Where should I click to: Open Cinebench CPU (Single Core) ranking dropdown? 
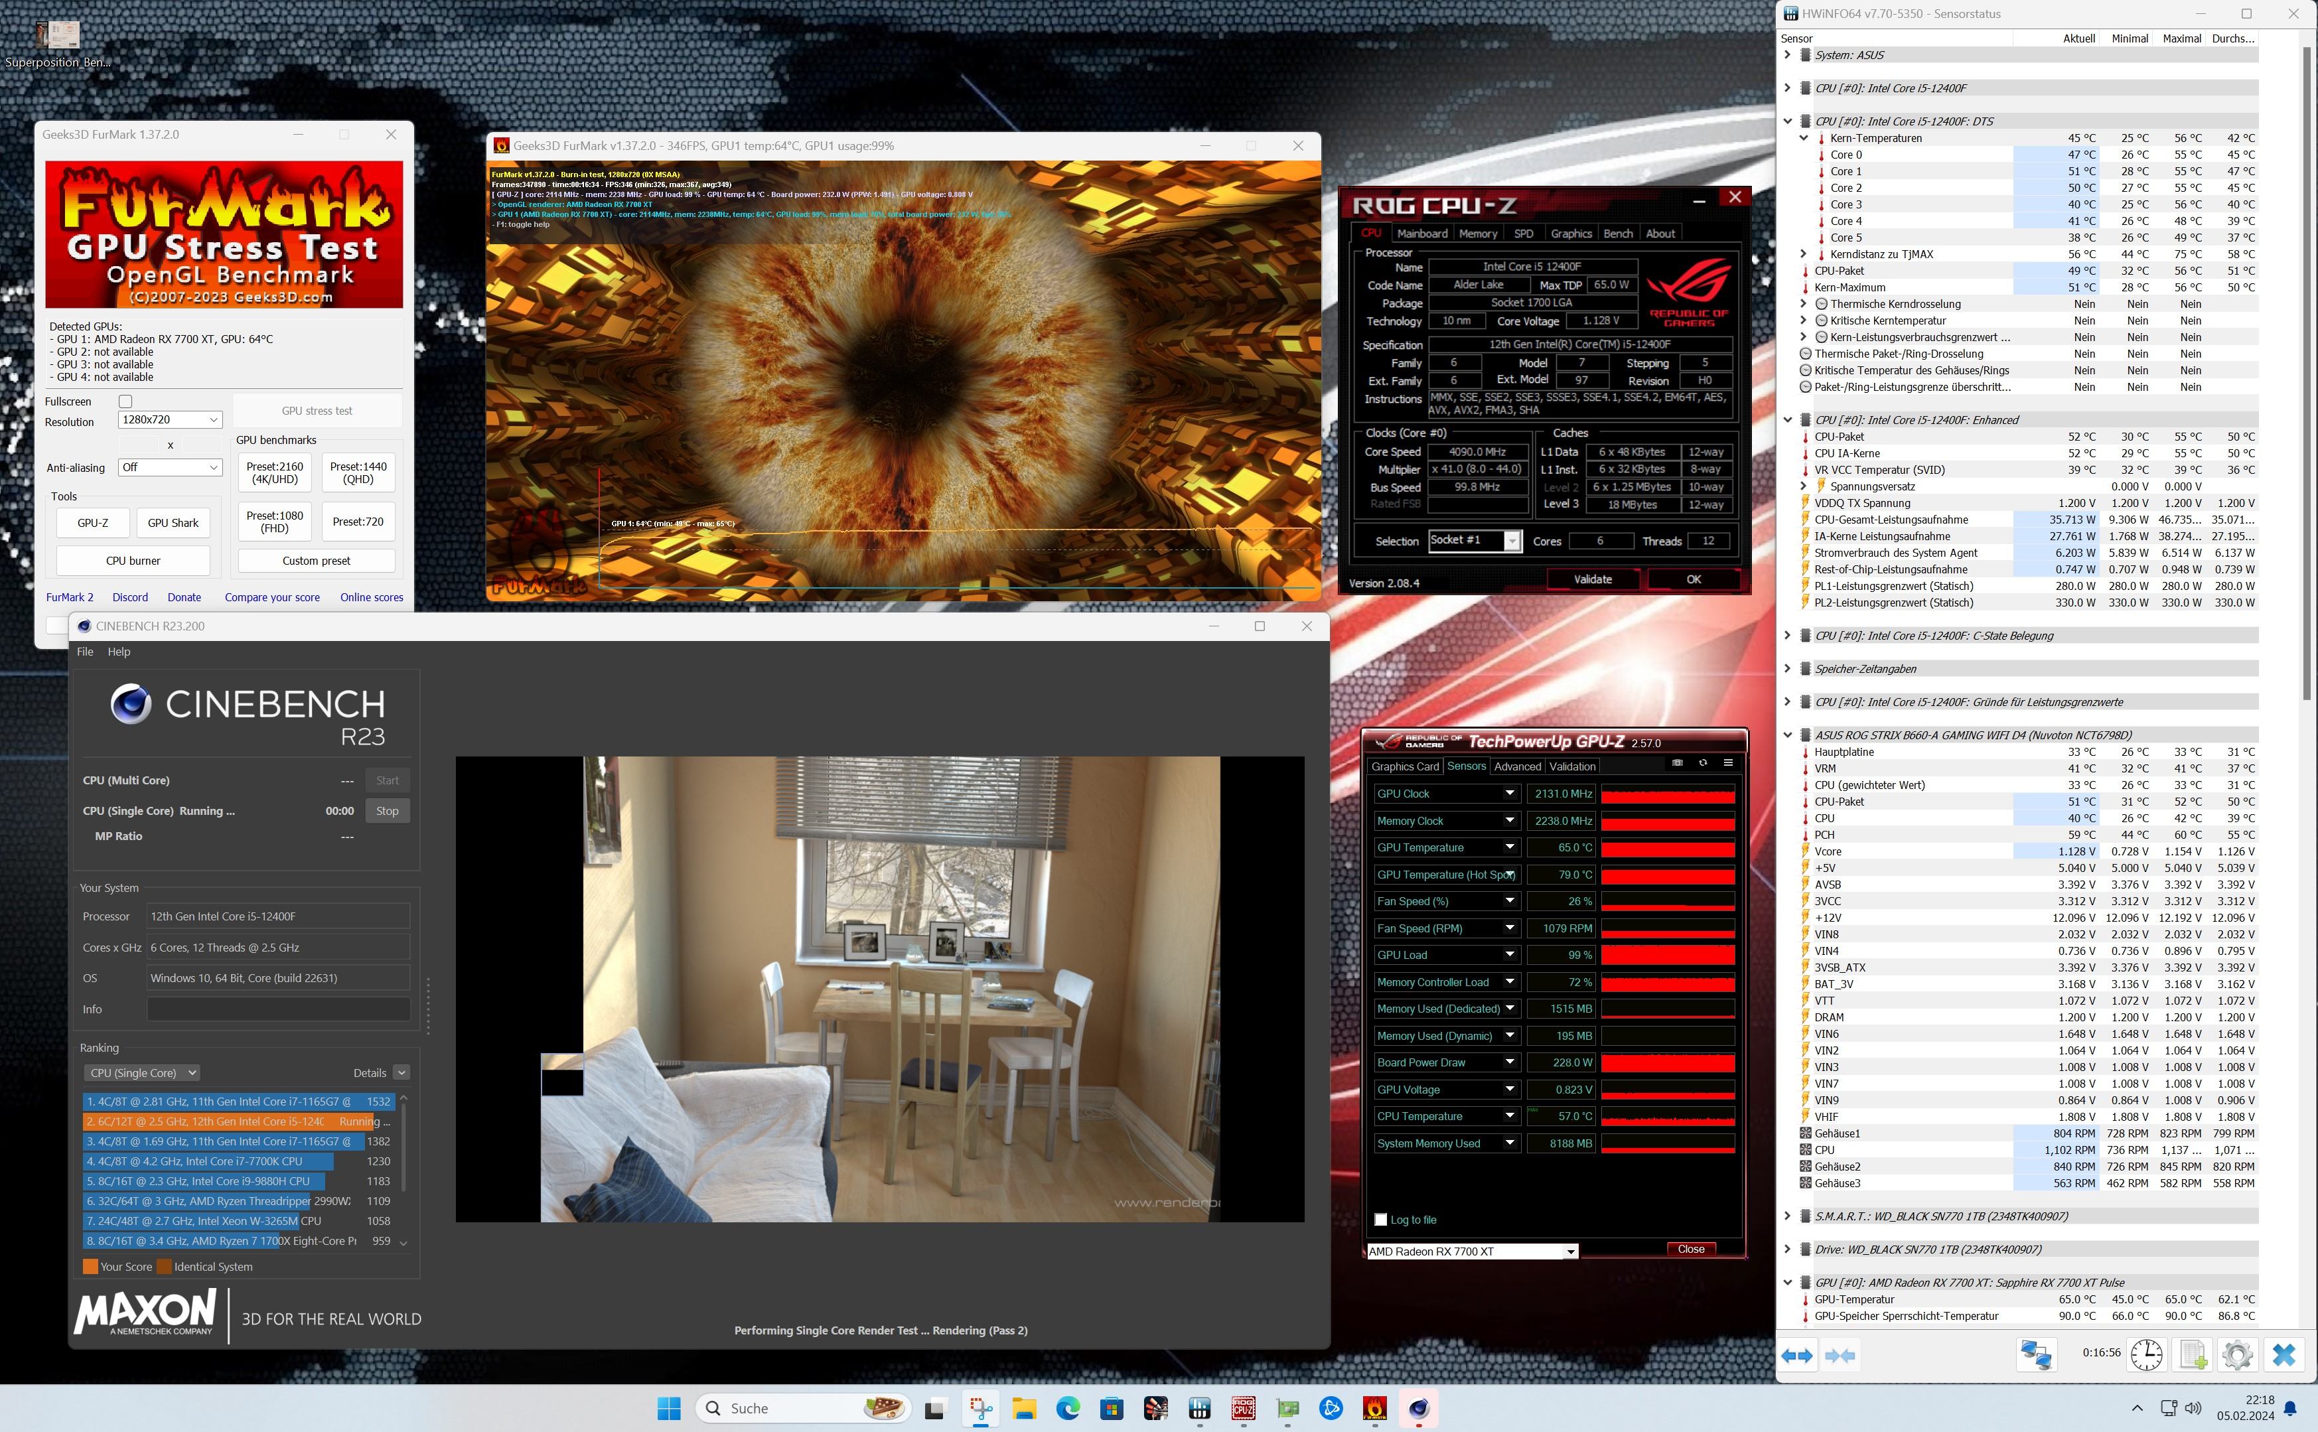pos(141,1073)
